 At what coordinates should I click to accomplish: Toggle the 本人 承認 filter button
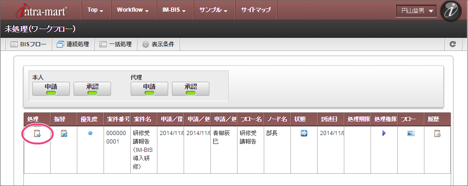coord(92,89)
